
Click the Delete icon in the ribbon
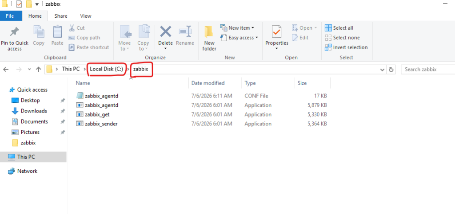pyautogui.click(x=165, y=31)
